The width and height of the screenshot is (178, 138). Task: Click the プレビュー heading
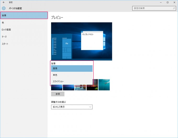(57, 17)
